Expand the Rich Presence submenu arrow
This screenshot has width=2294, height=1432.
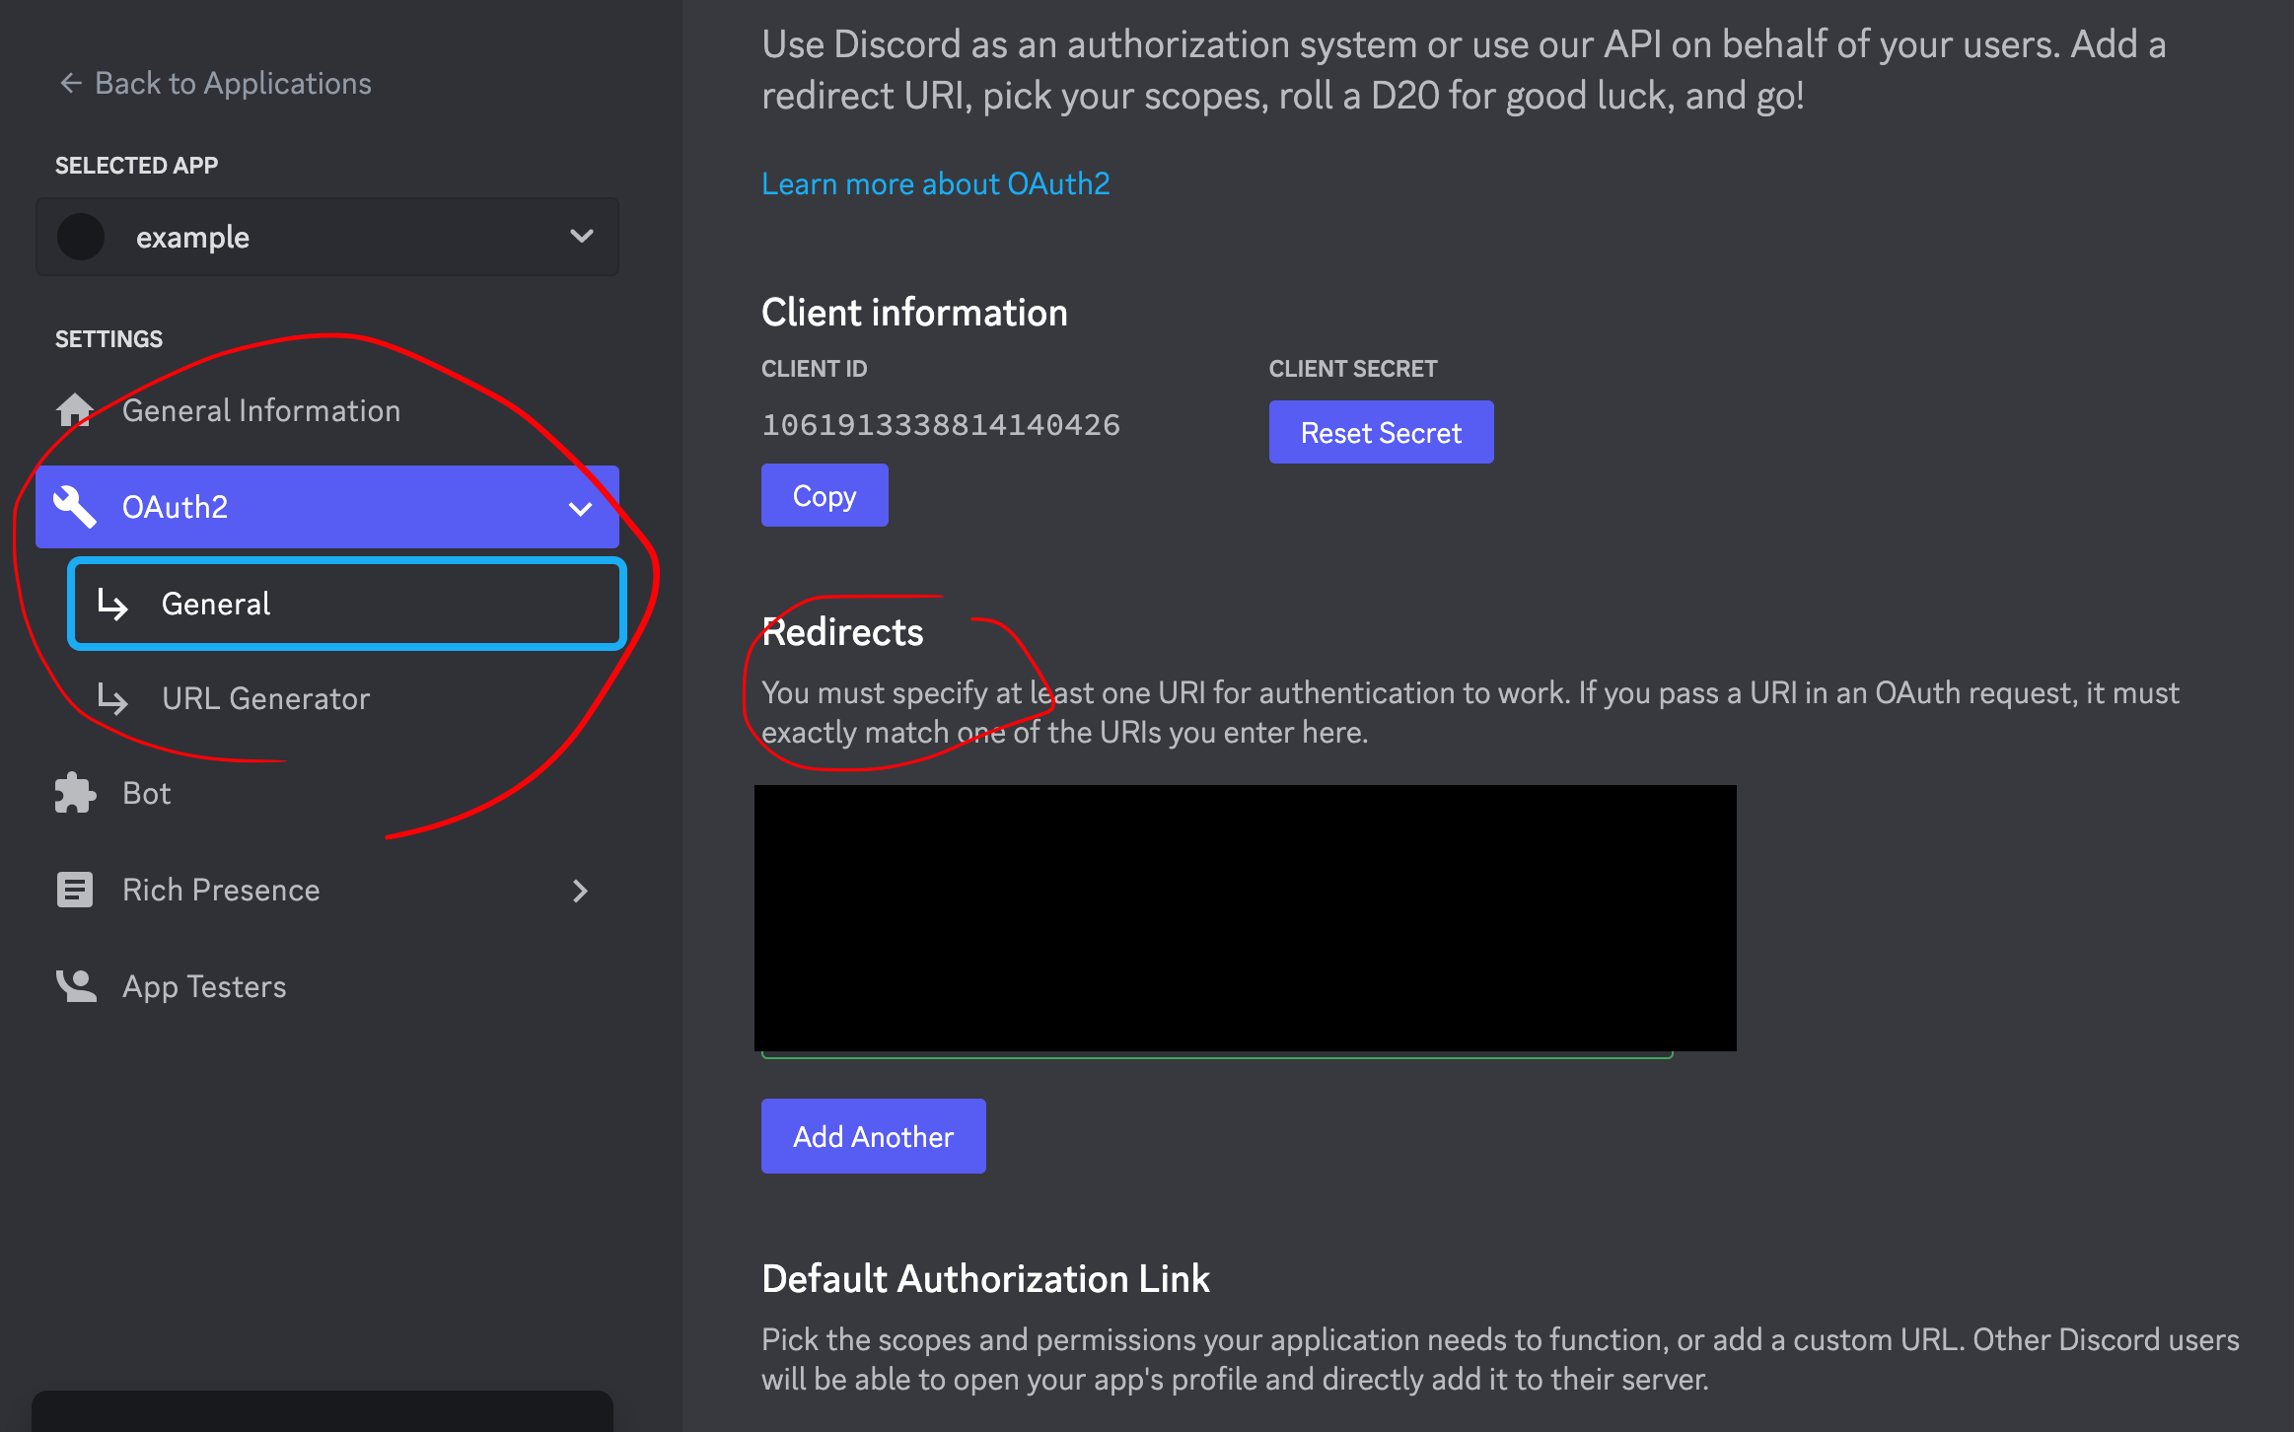[581, 891]
